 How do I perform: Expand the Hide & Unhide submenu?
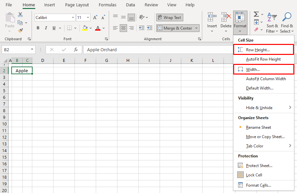click(259, 107)
